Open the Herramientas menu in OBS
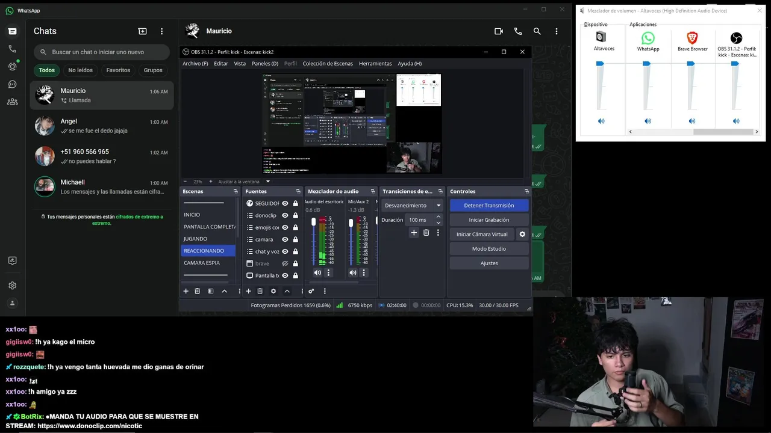This screenshot has height=433, width=771. 375,63
